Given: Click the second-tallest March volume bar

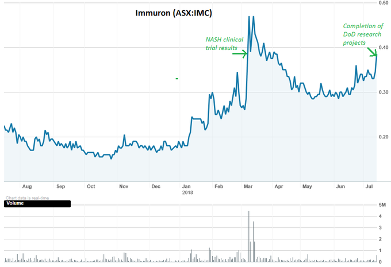Looking at the screenshot, I should click(253, 242).
